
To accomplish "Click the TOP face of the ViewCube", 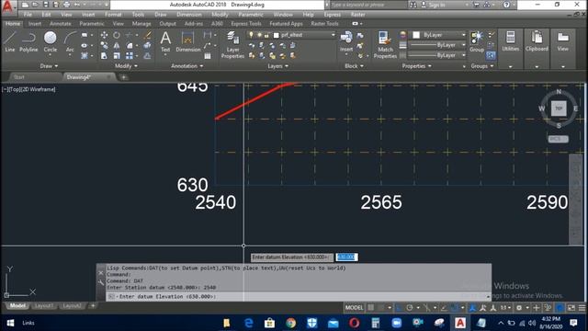I will click(x=559, y=108).
